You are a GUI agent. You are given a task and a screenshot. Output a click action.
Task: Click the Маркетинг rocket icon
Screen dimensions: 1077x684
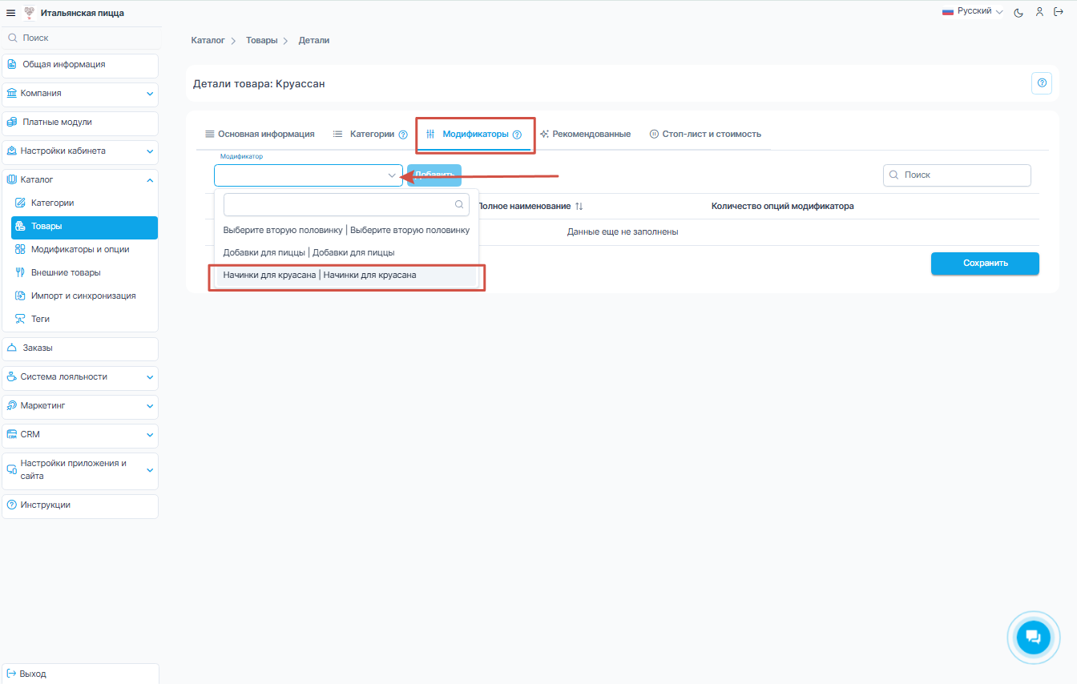point(12,405)
